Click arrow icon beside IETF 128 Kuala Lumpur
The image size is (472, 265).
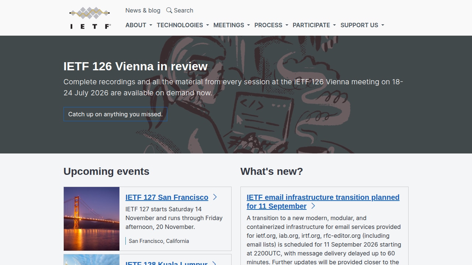[x=214, y=263]
